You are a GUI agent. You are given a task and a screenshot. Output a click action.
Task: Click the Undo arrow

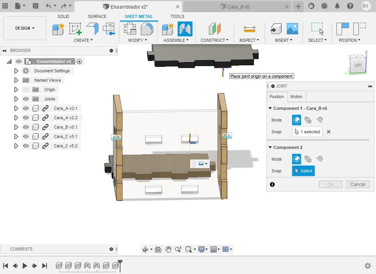48,6
